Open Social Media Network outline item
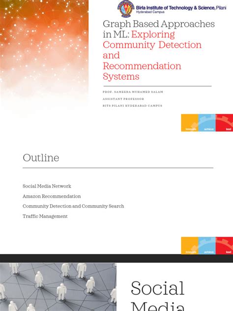 (47, 186)
